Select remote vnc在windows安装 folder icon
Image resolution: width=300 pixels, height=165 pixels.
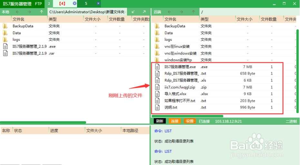point(157,53)
